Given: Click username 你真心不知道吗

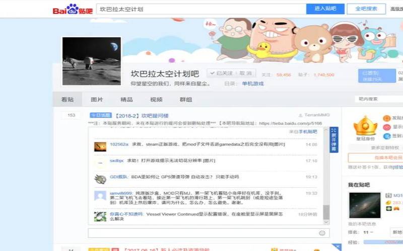Looking at the screenshot, I should pos(126,214).
